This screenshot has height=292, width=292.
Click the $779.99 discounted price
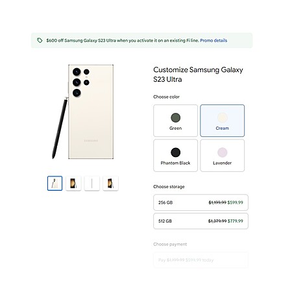[236, 221]
